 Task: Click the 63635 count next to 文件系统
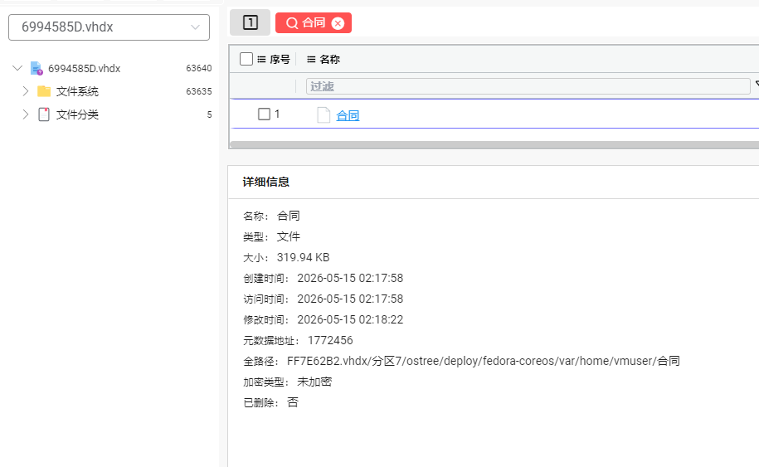[x=199, y=91]
